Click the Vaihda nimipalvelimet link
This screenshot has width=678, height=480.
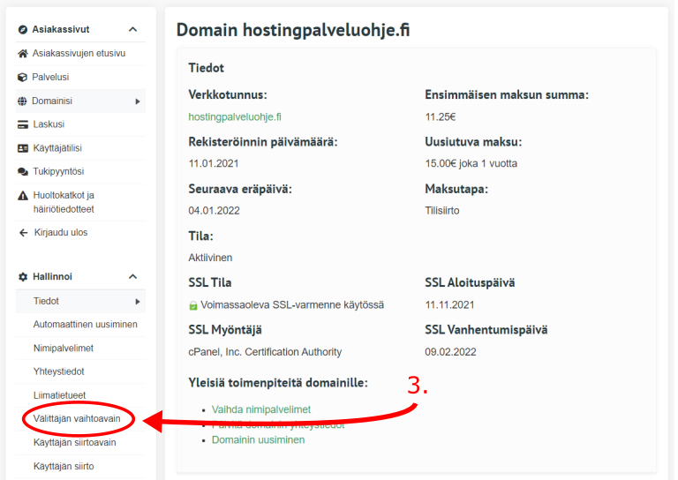pyautogui.click(x=260, y=409)
